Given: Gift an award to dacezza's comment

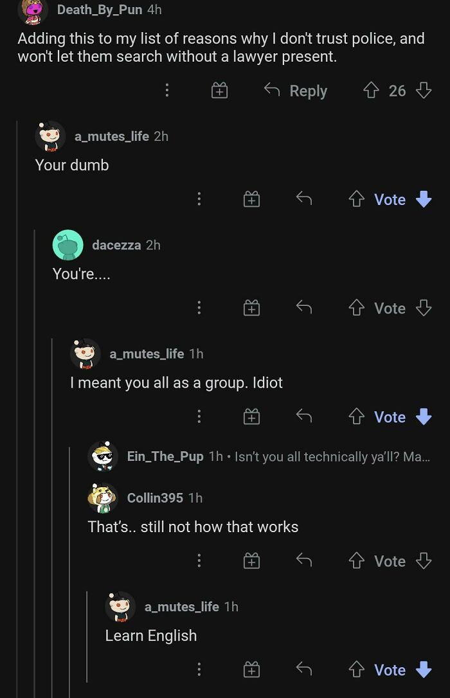Looking at the screenshot, I should [251, 309].
